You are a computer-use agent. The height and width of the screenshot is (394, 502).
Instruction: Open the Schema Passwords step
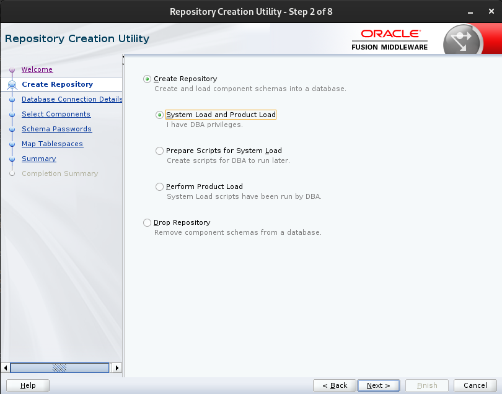[56, 129]
